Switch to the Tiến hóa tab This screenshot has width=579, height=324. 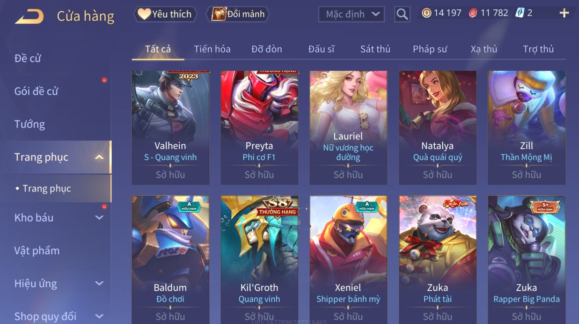coord(212,49)
